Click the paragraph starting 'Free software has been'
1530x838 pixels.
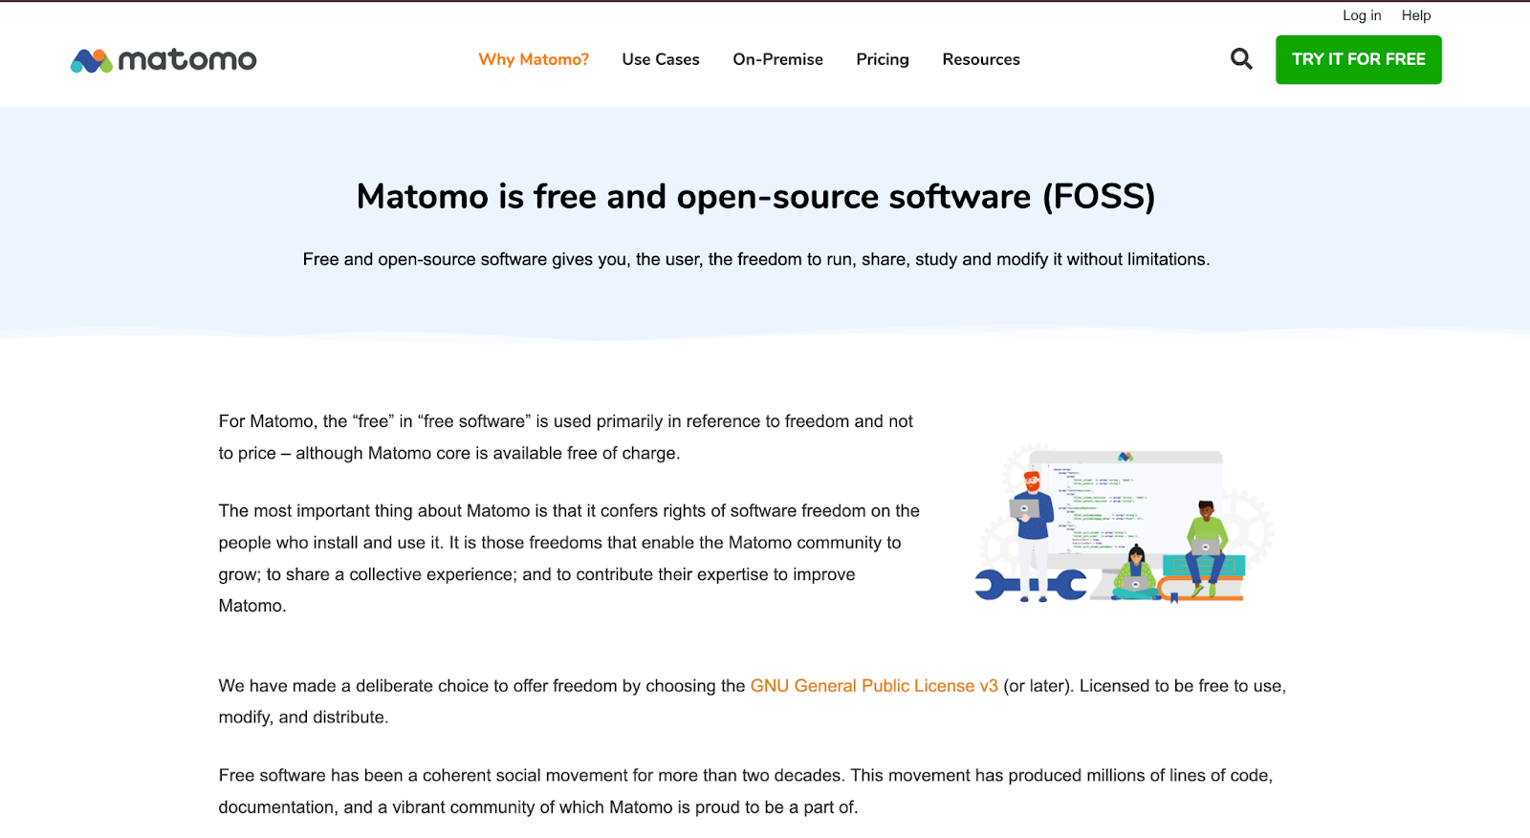point(746,791)
